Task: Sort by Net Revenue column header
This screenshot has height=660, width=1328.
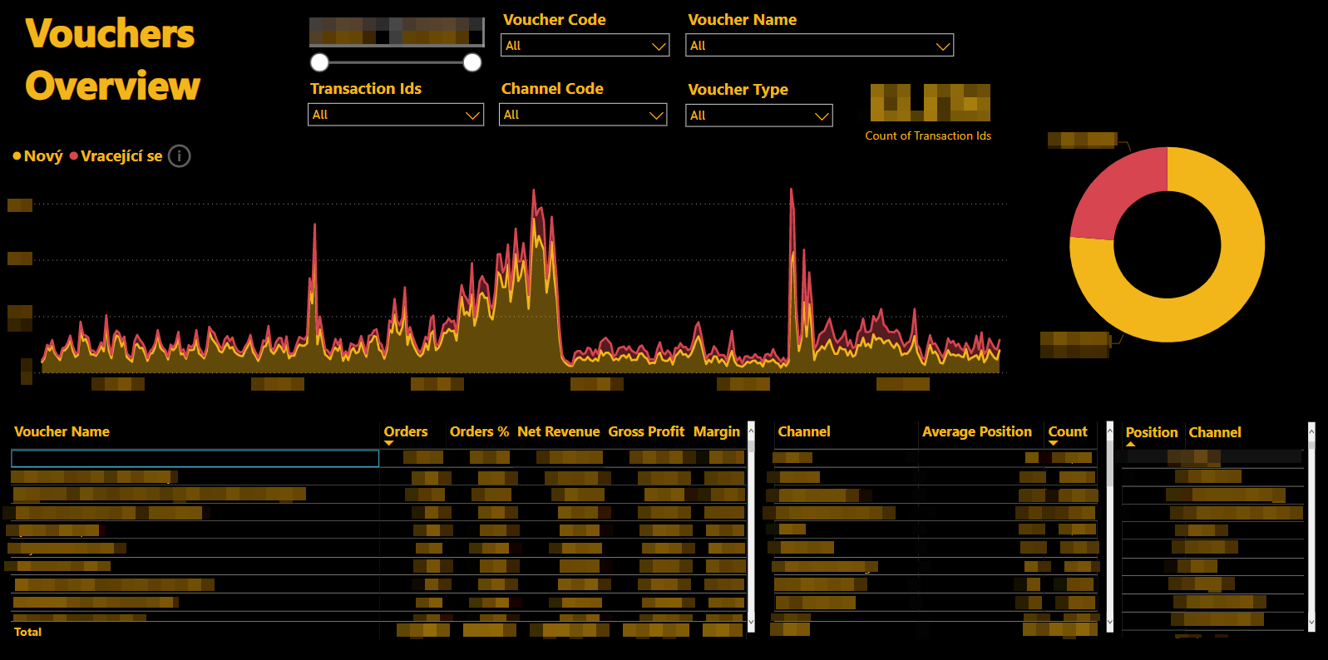Action: pyautogui.click(x=558, y=431)
